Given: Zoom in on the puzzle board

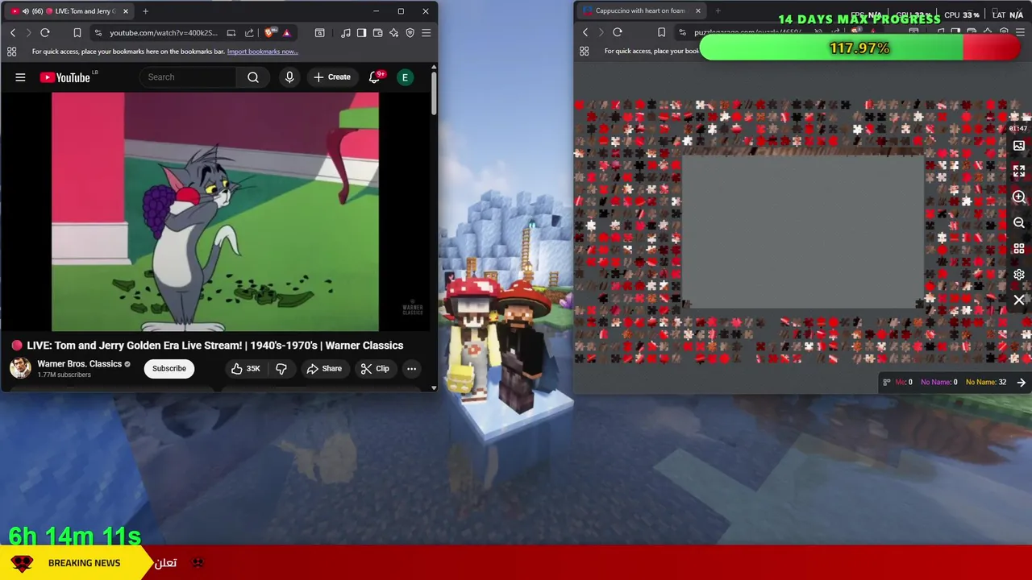Looking at the screenshot, I should [x=1019, y=197].
